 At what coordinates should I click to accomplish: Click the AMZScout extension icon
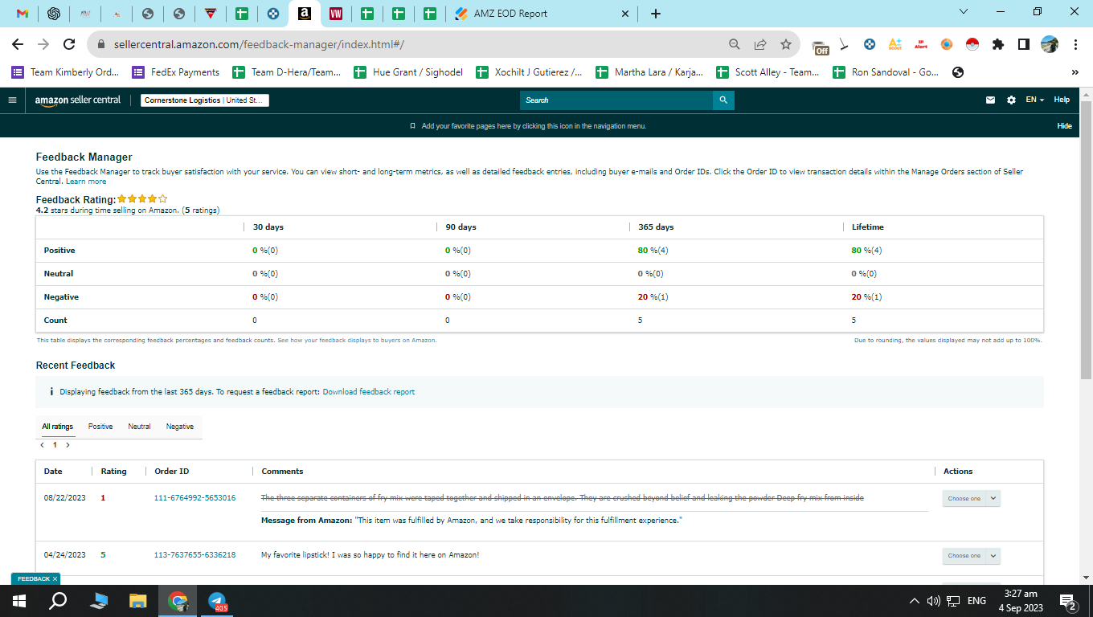pos(895,44)
